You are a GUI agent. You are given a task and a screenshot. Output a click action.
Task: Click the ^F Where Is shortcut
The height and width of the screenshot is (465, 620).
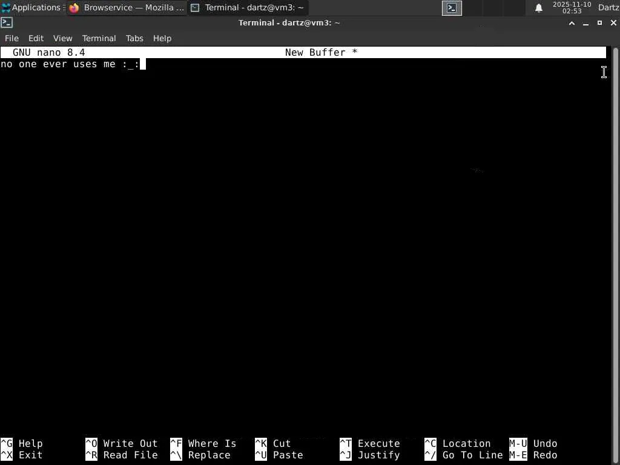point(203,443)
